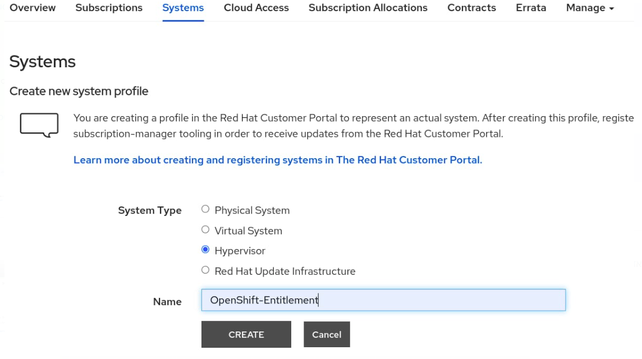The width and height of the screenshot is (642, 359).
Task: Go to the Systems tab
Action: pyautogui.click(x=183, y=8)
